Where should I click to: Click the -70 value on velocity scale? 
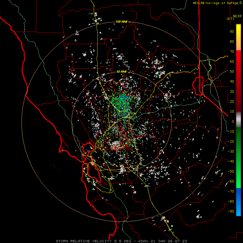(231, 191)
